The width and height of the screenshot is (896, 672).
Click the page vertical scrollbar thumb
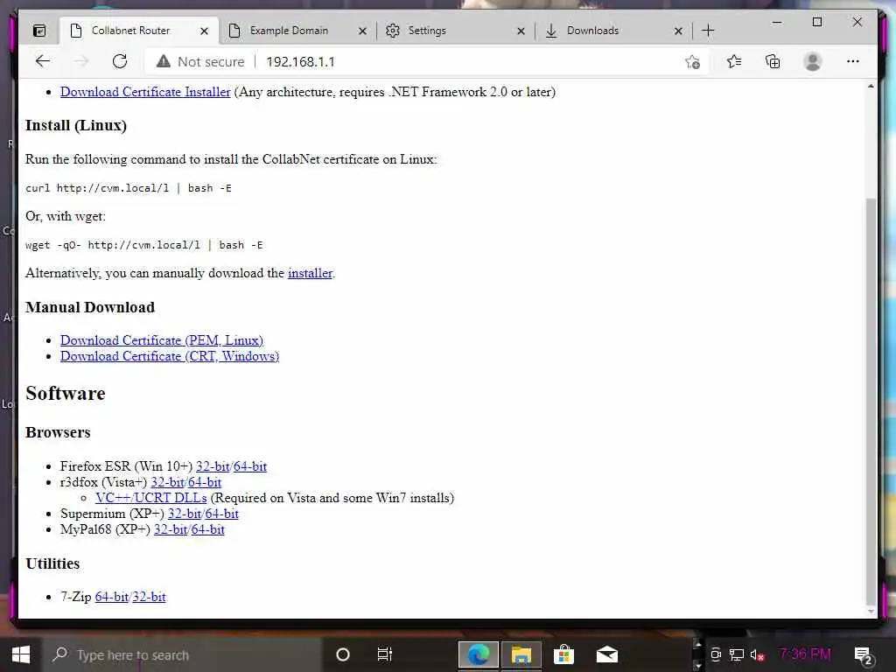871,400
